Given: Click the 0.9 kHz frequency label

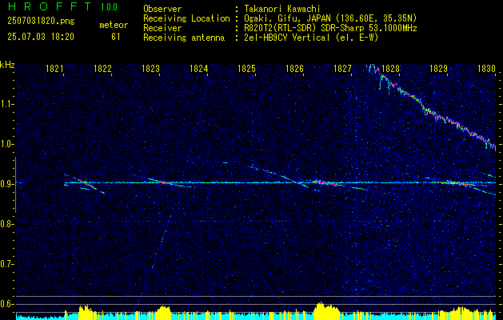Looking at the screenshot, I should (x=6, y=184).
